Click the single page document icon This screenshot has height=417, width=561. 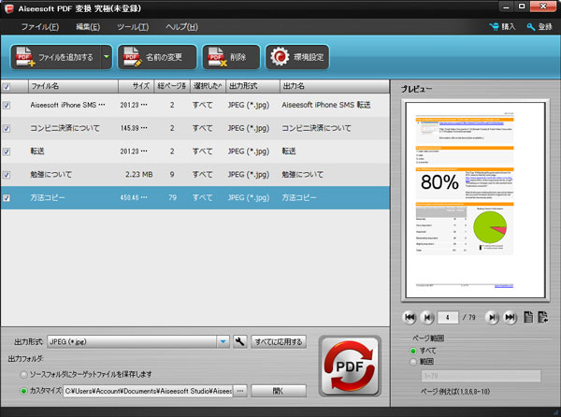528,317
